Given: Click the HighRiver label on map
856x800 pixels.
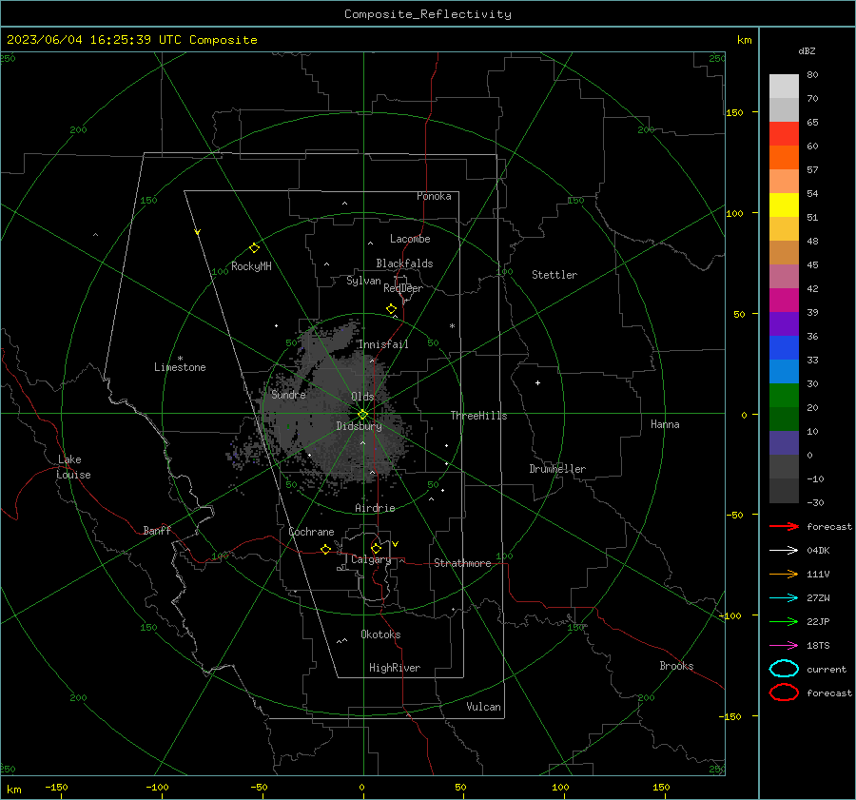Looking at the screenshot, I should [x=395, y=668].
